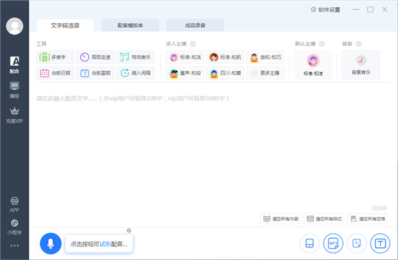This screenshot has height=260, width=398.
Task: Choose the 童声-知安 child voice
Action: (x=185, y=73)
